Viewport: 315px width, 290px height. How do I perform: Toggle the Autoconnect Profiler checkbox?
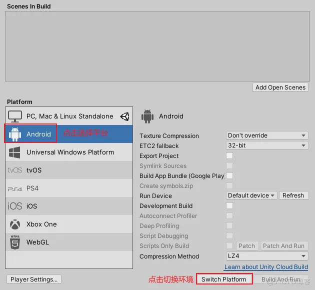pyautogui.click(x=229, y=215)
